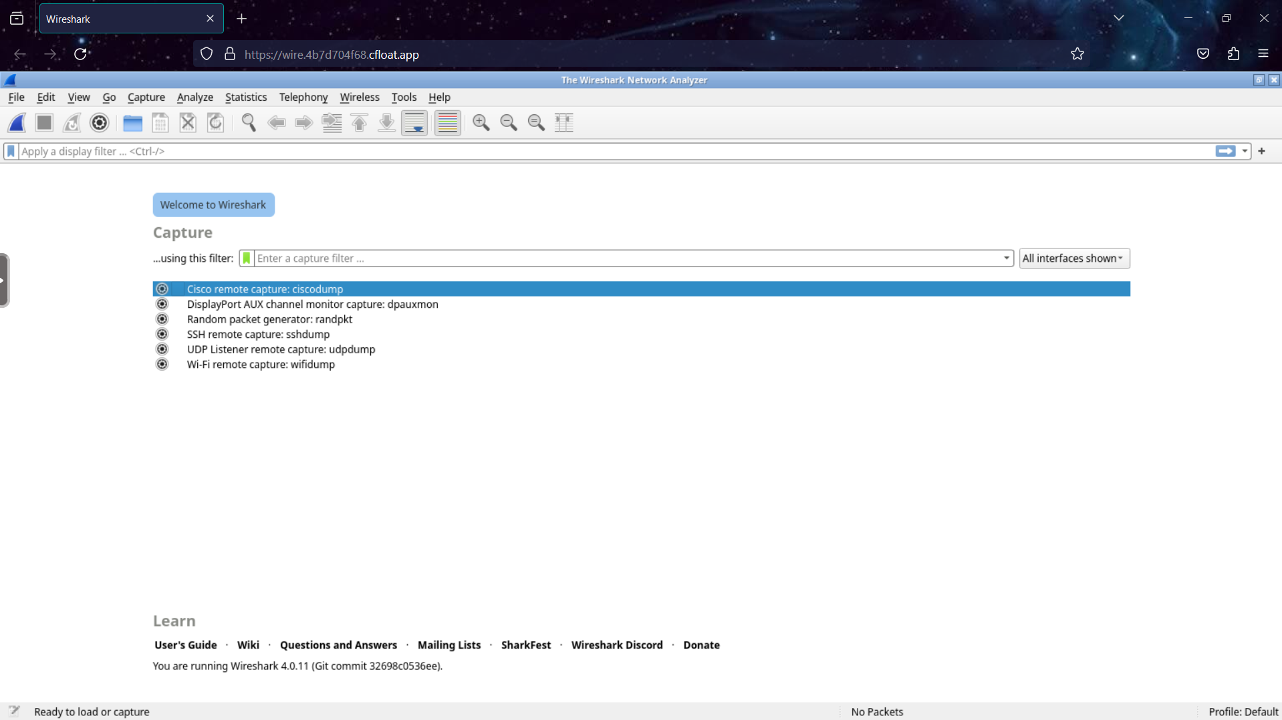Open the View menu
Viewport: 1282px width, 720px height.
pos(79,98)
